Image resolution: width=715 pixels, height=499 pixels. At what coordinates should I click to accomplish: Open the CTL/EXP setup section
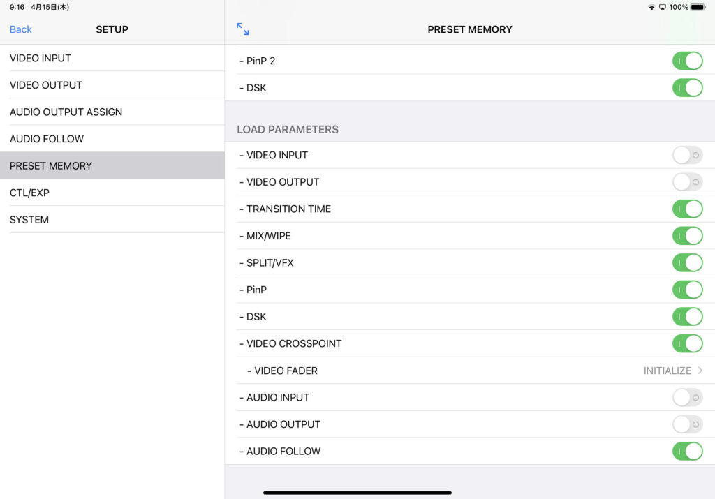click(x=112, y=193)
